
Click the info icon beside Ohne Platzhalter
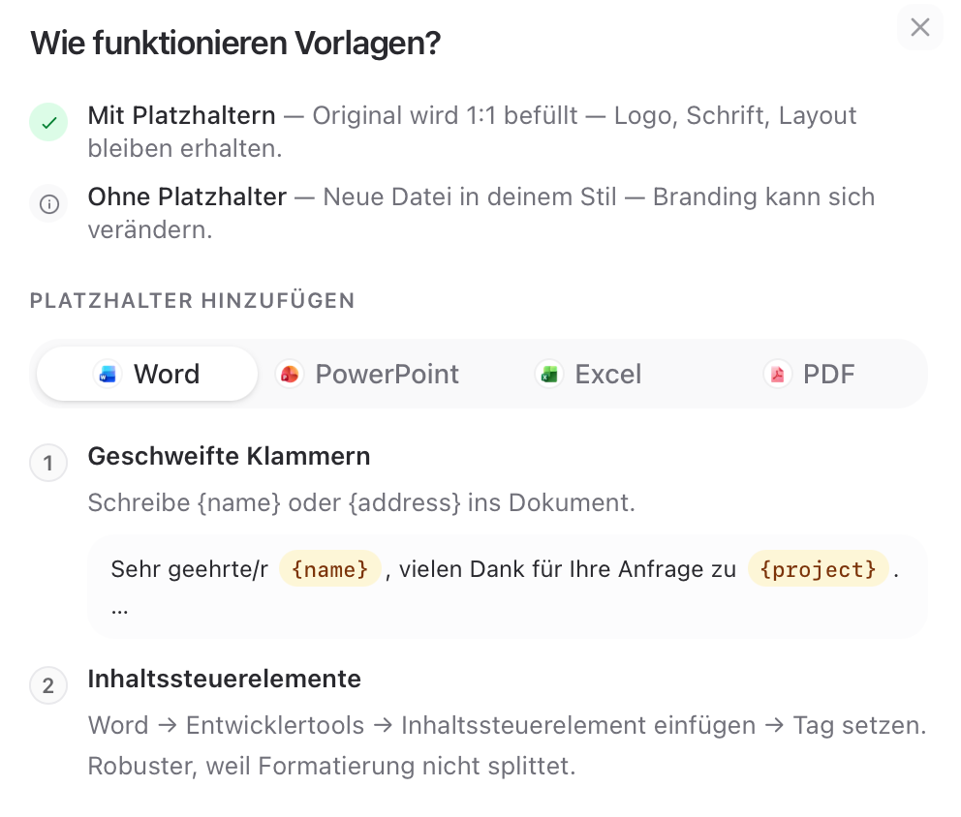(x=49, y=204)
